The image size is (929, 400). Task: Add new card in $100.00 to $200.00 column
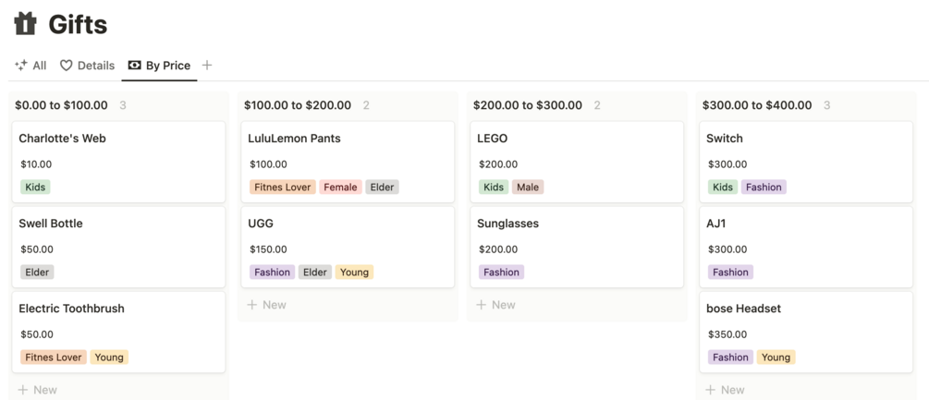[x=267, y=305]
